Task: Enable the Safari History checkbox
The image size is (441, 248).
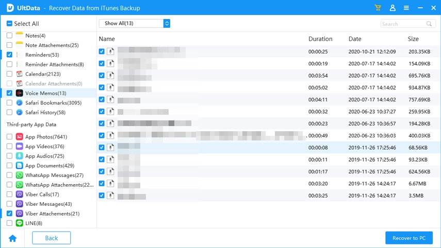Action: tap(9, 112)
